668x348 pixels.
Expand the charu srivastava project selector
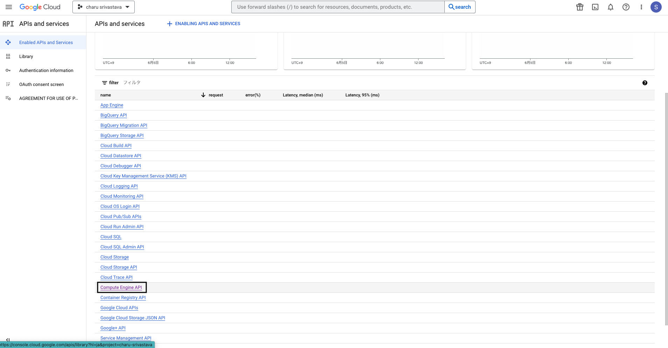pos(103,7)
